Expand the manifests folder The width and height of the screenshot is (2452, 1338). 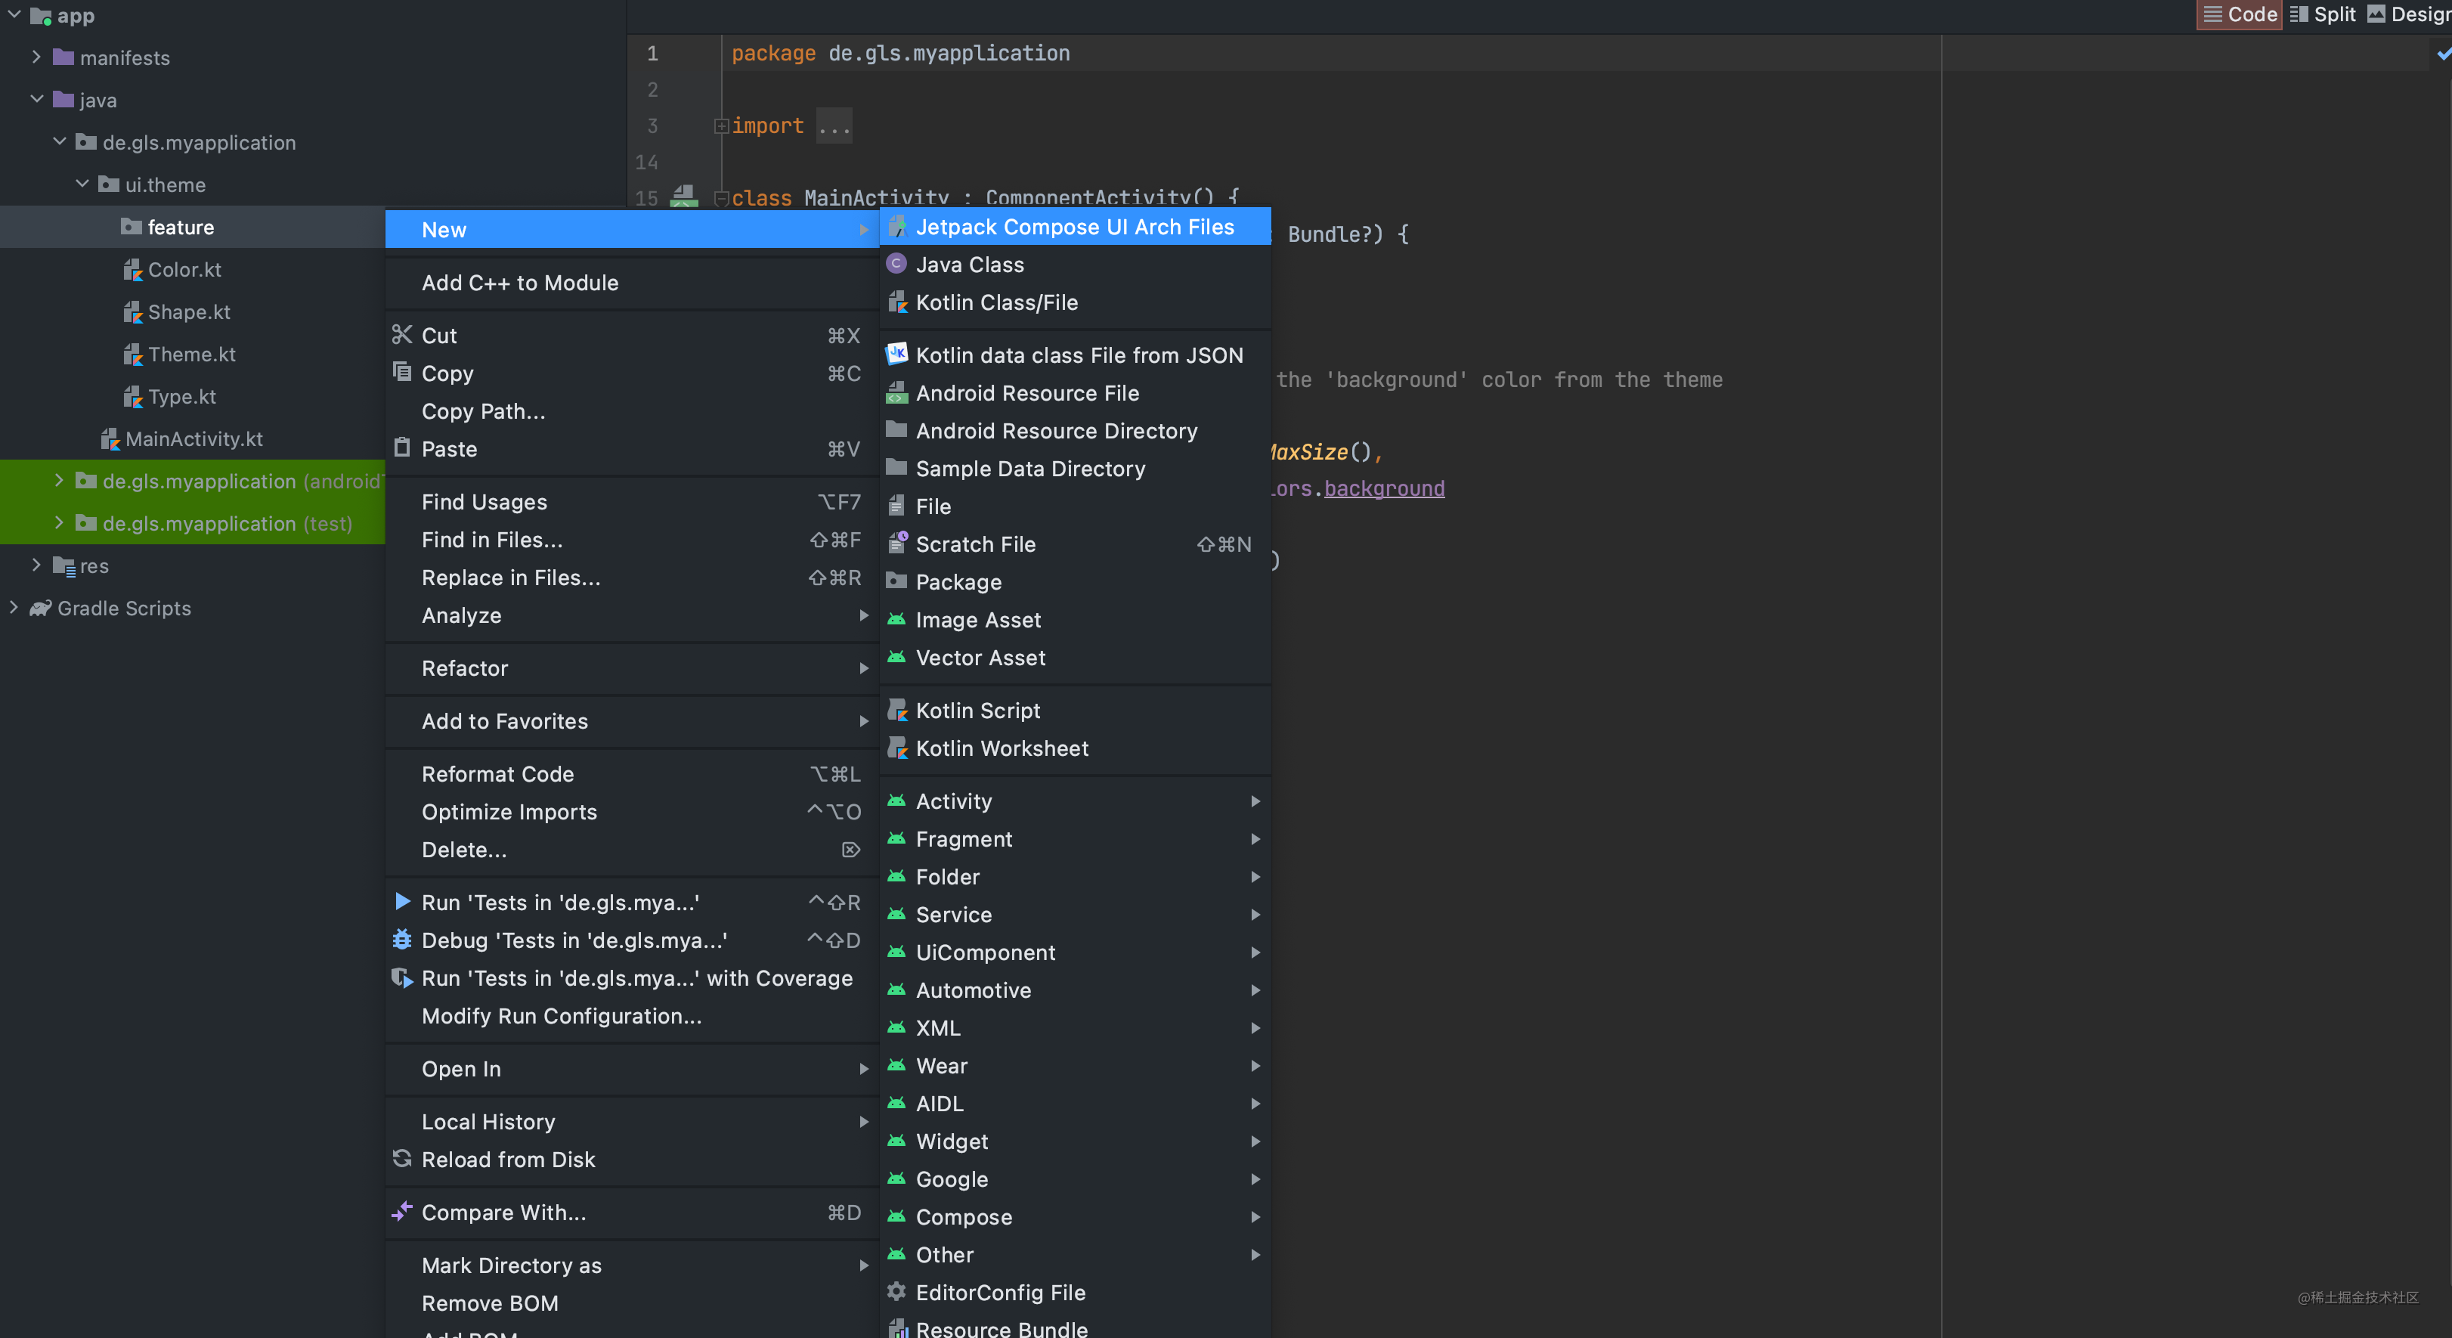click(36, 57)
